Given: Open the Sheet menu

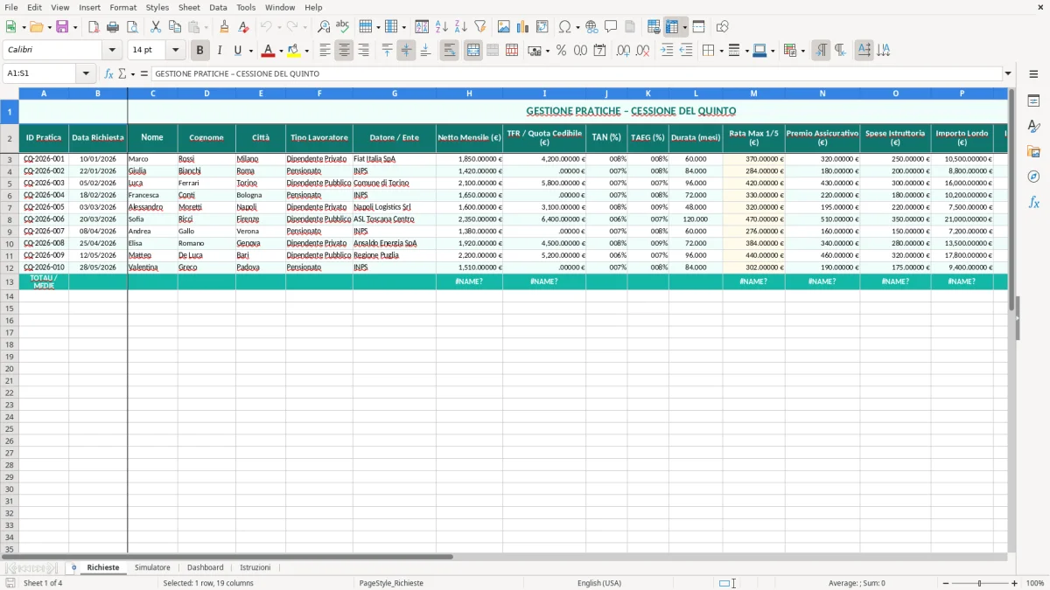Looking at the screenshot, I should pos(189,7).
